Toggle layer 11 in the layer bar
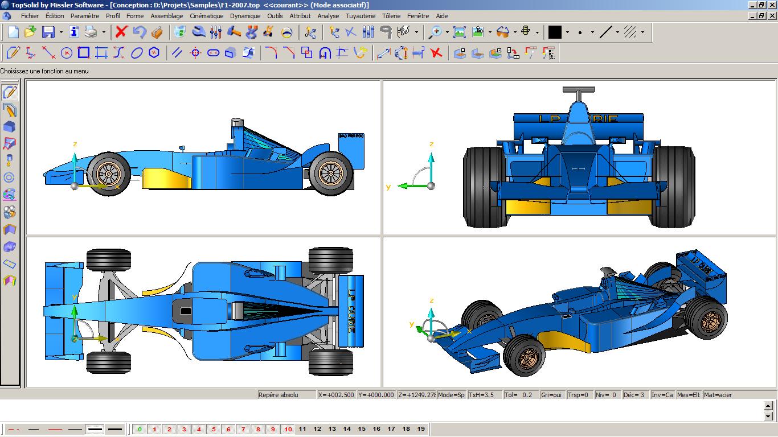The height and width of the screenshot is (437, 778). [302, 429]
